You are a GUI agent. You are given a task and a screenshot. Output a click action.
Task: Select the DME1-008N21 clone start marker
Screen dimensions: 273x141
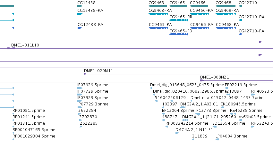202,80
